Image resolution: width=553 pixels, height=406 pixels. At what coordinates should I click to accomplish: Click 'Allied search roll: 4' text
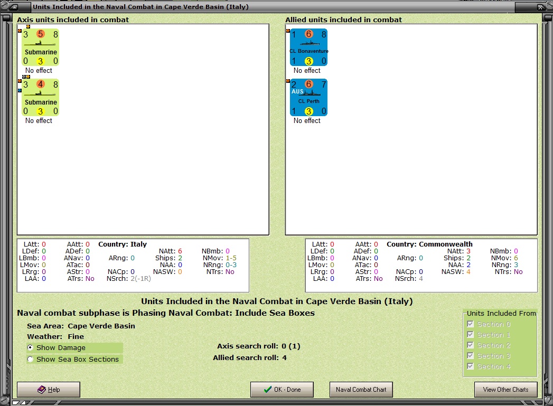250,358
